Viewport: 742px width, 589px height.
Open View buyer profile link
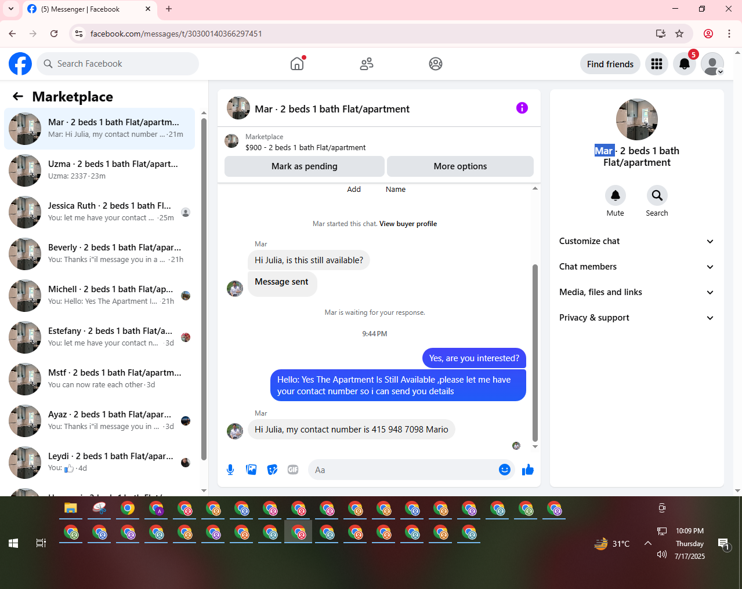click(408, 224)
